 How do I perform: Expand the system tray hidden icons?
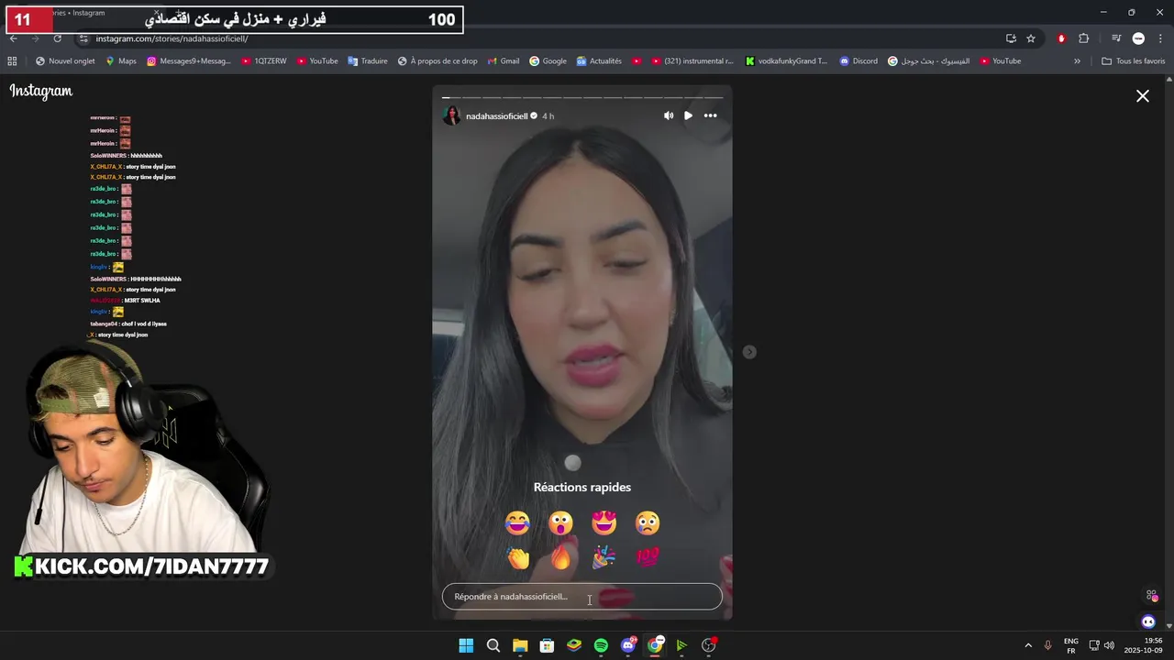coord(1028,645)
